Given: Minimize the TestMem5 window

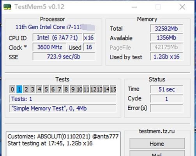Looking at the screenshot, I should (x=134, y=7).
